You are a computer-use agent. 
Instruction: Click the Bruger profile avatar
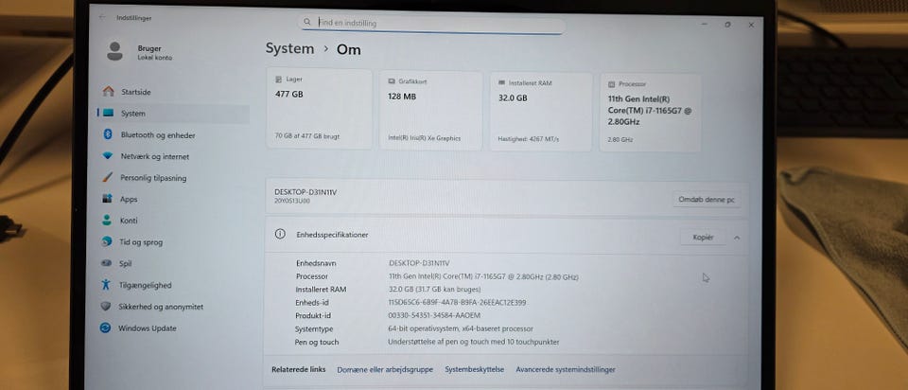114,51
